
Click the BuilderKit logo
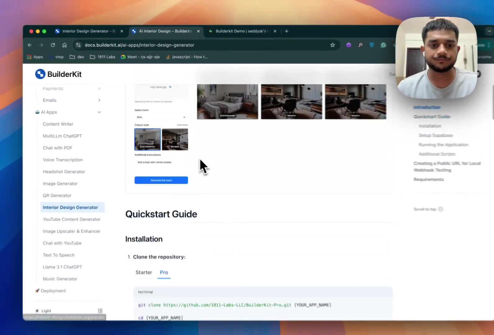[x=58, y=74]
